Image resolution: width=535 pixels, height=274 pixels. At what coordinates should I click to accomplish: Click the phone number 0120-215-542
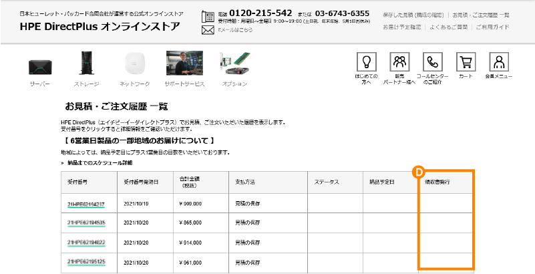click(x=260, y=13)
